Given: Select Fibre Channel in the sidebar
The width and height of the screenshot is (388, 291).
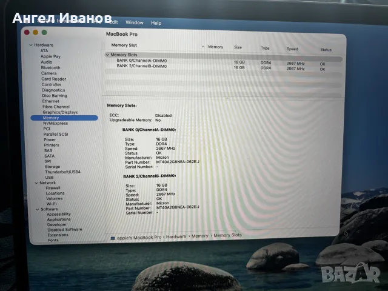Looking at the screenshot, I should 56,107.
